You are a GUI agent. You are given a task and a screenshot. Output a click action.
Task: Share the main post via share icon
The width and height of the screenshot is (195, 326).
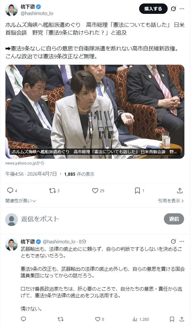pos(180,190)
